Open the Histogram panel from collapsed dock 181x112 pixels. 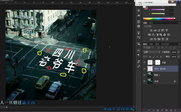pos(139,15)
